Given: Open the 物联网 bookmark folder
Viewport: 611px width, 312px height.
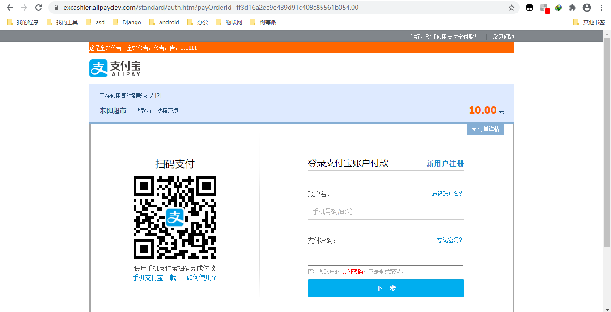Looking at the screenshot, I should pyautogui.click(x=229, y=22).
